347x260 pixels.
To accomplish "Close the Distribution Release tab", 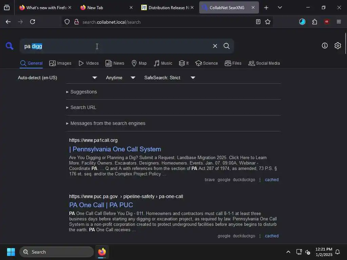I will tap(192, 7).
